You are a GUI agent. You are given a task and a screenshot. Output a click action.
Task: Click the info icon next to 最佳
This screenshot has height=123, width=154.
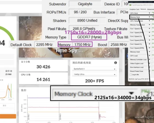pos(11,71)
